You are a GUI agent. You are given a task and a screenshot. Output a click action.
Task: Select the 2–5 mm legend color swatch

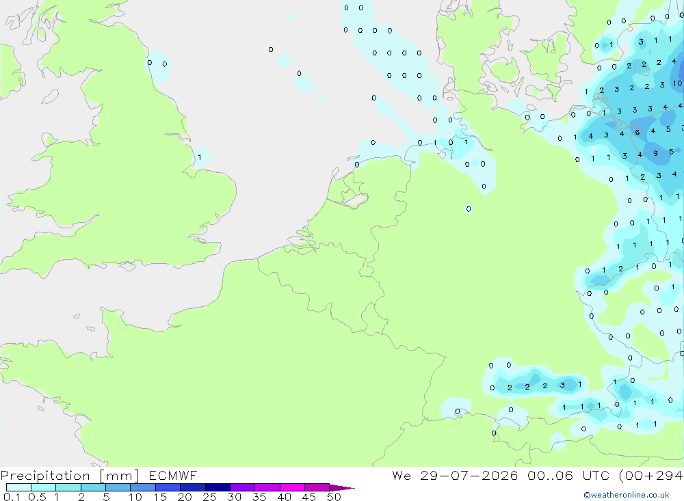click(x=93, y=487)
